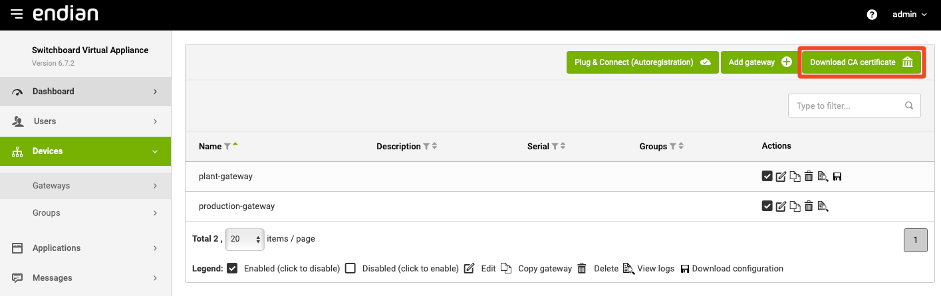
Task: Click the Type to filter field
Action: tap(848, 106)
